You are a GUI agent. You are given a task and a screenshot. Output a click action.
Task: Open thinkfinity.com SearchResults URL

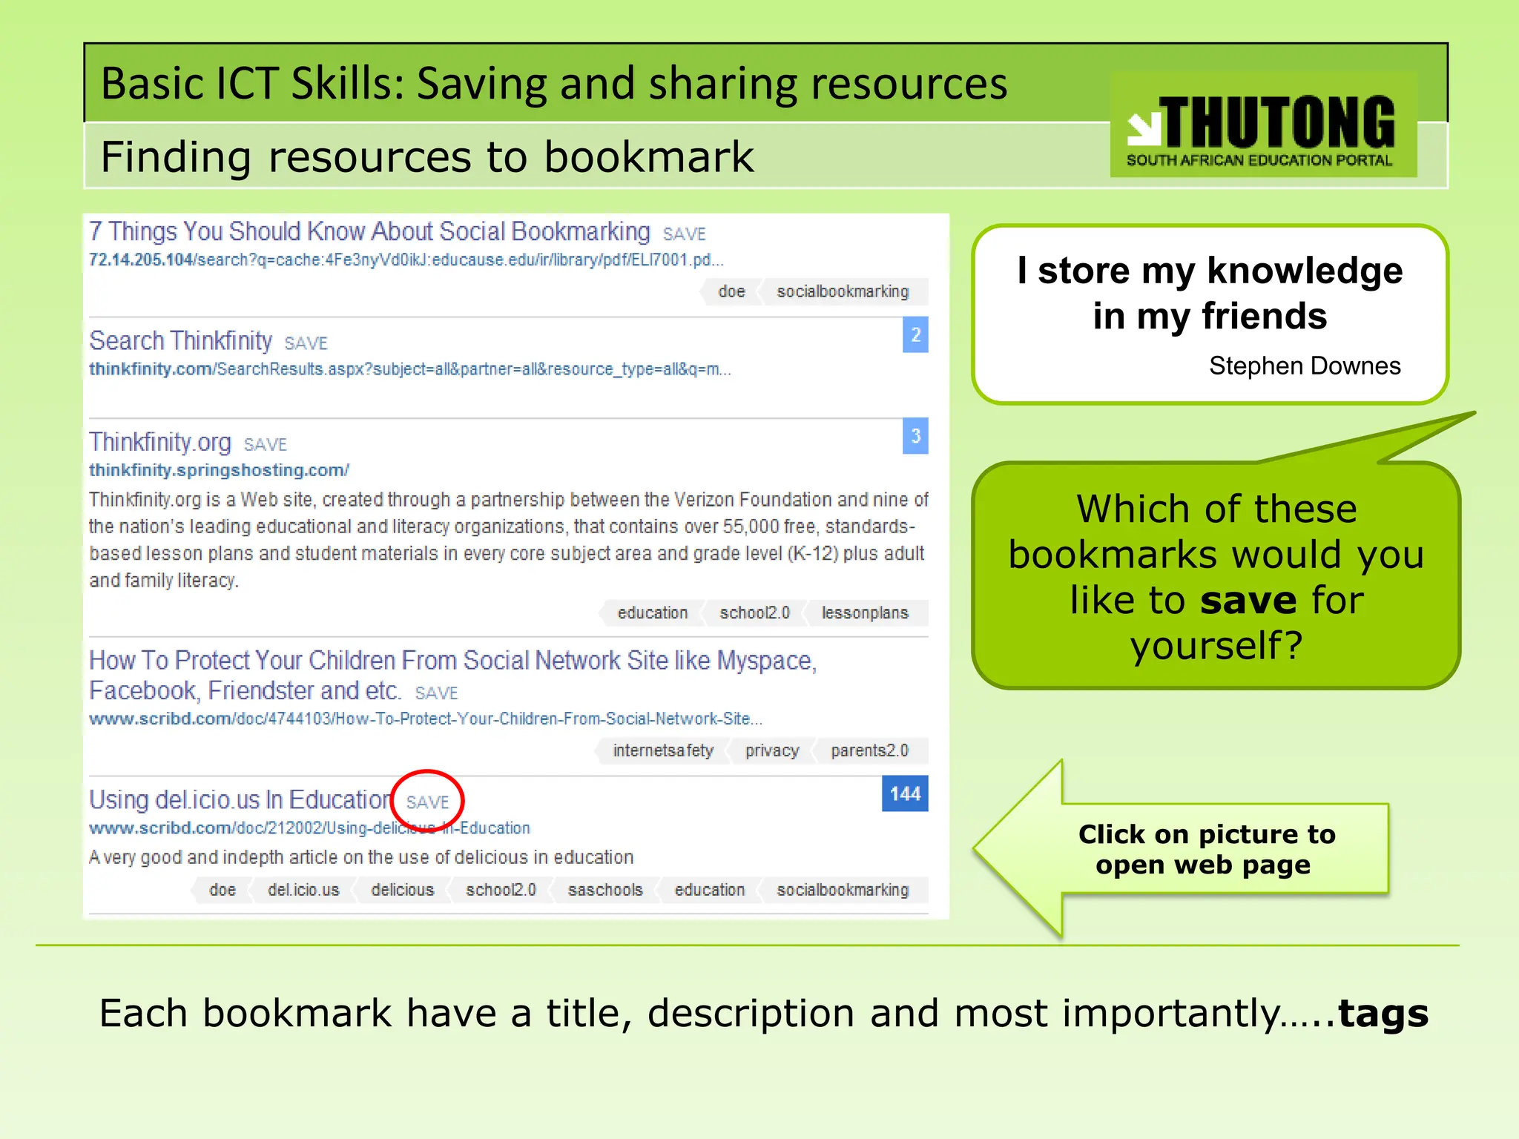coord(409,369)
